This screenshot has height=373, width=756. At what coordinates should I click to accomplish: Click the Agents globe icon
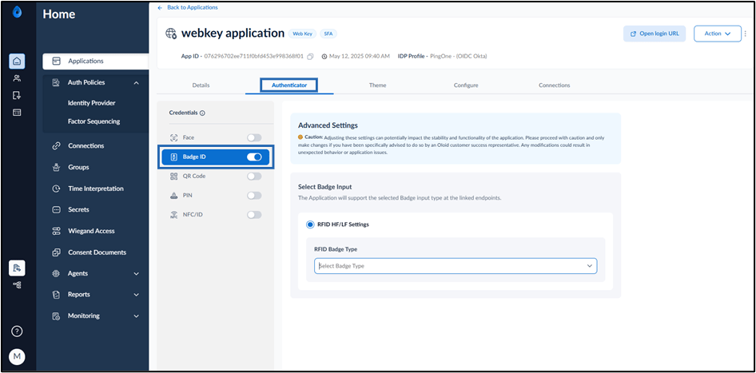(56, 273)
